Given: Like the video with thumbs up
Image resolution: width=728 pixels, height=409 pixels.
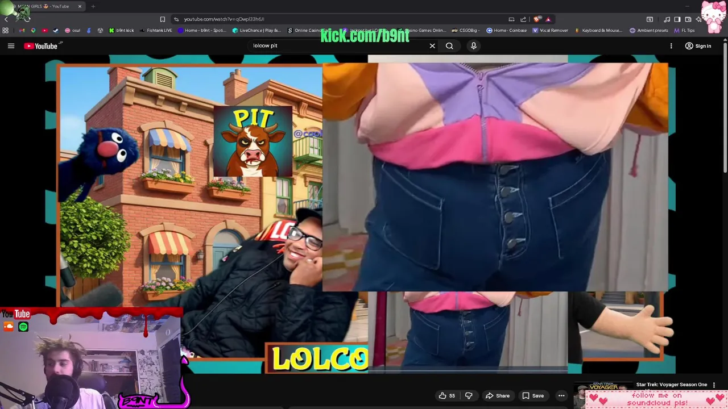Looking at the screenshot, I should pos(446,395).
